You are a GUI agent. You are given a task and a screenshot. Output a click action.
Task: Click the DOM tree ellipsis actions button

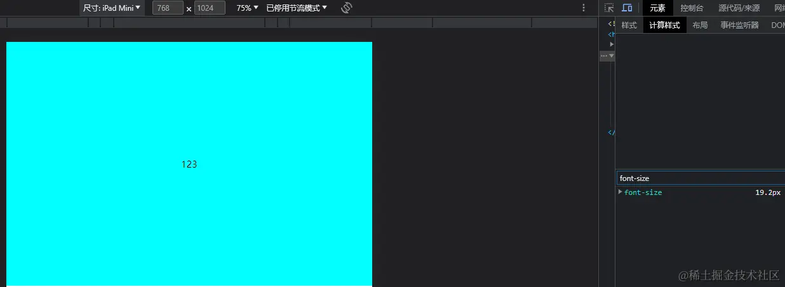click(603, 56)
